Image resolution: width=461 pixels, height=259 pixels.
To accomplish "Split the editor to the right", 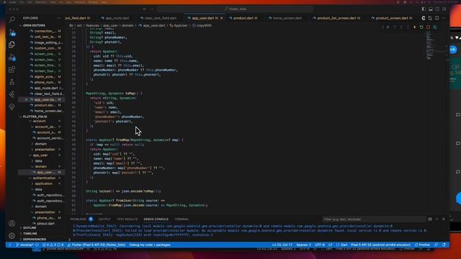I will pyautogui.click(x=437, y=18).
